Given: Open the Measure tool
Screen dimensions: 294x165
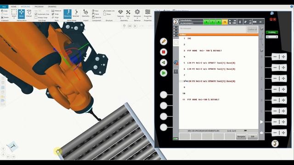Looking at the screenshot, I should (x=57, y=11).
